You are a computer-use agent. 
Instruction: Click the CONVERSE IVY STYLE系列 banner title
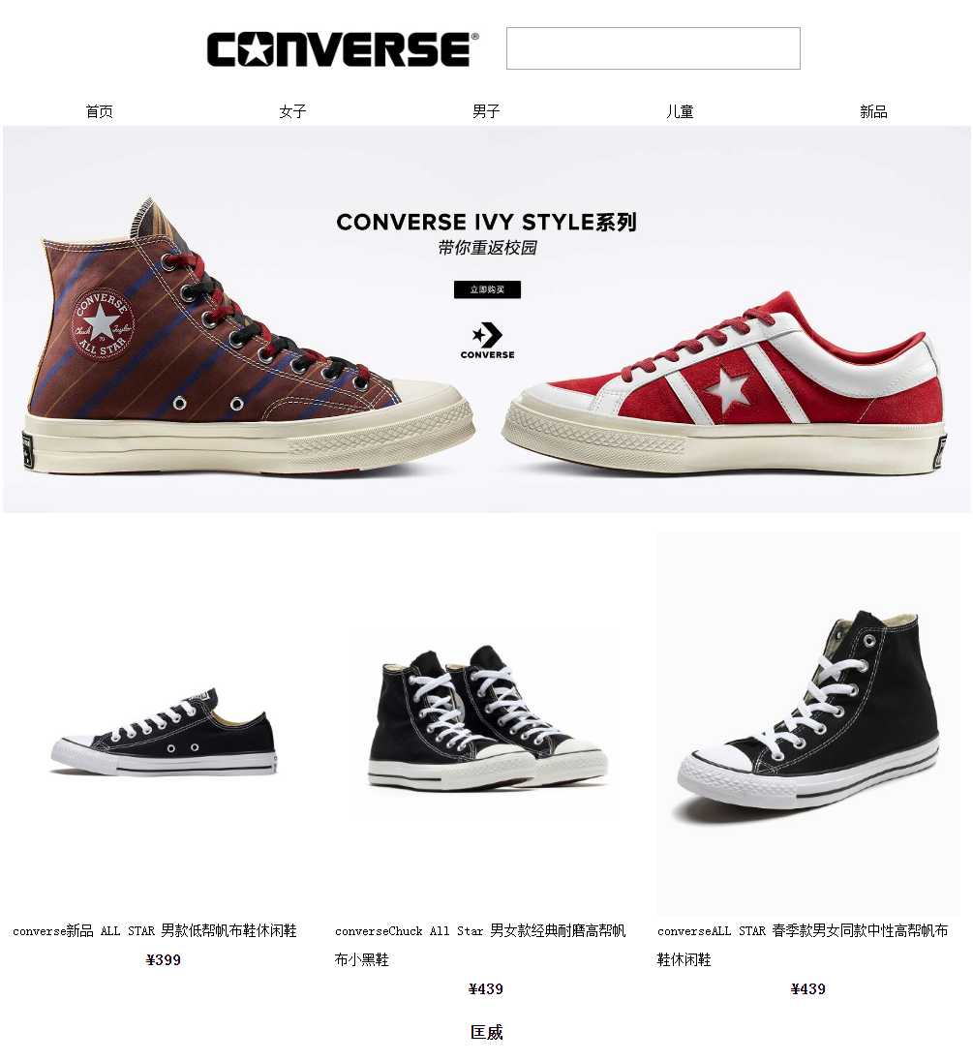click(x=486, y=222)
